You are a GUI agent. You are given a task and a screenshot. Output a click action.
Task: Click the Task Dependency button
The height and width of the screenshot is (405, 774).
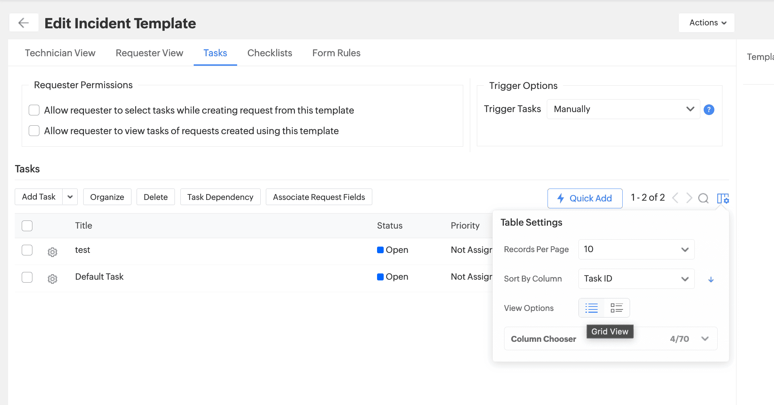click(x=220, y=197)
